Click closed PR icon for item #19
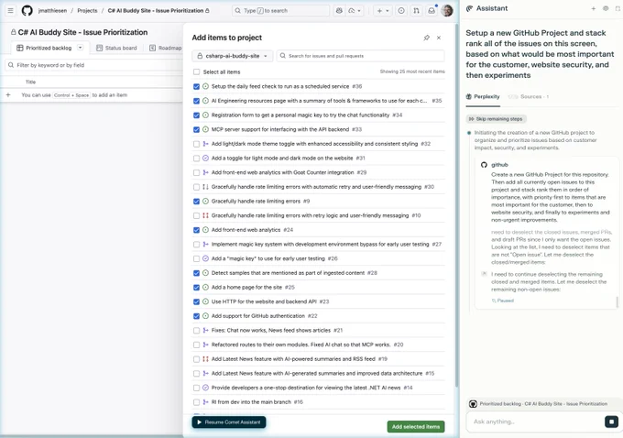 coord(205,359)
